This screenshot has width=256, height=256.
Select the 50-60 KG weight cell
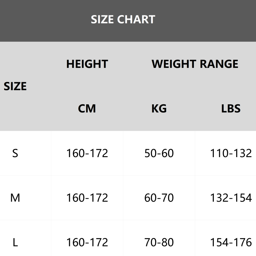pyautogui.click(x=159, y=153)
